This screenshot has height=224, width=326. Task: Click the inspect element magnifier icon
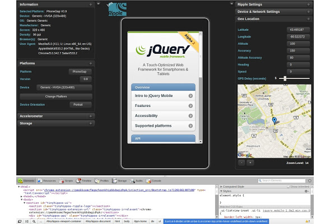pyautogui.click(x=34, y=222)
